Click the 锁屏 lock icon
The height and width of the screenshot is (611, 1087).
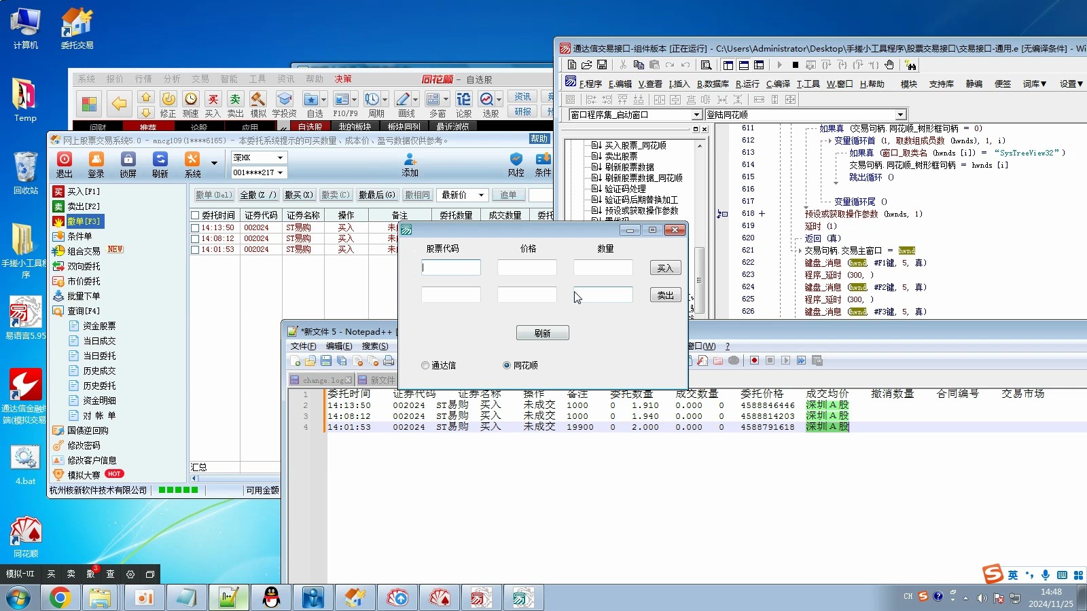[x=128, y=164]
